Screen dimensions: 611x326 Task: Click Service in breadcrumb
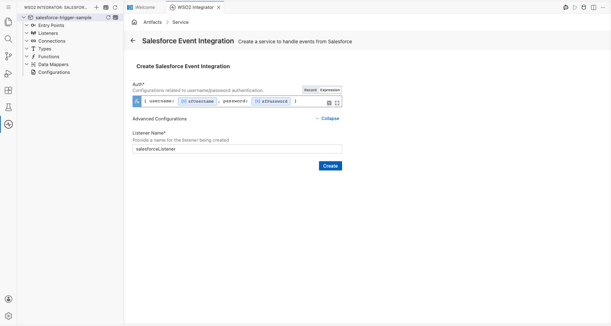pyautogui.click(x=180, y=22)
